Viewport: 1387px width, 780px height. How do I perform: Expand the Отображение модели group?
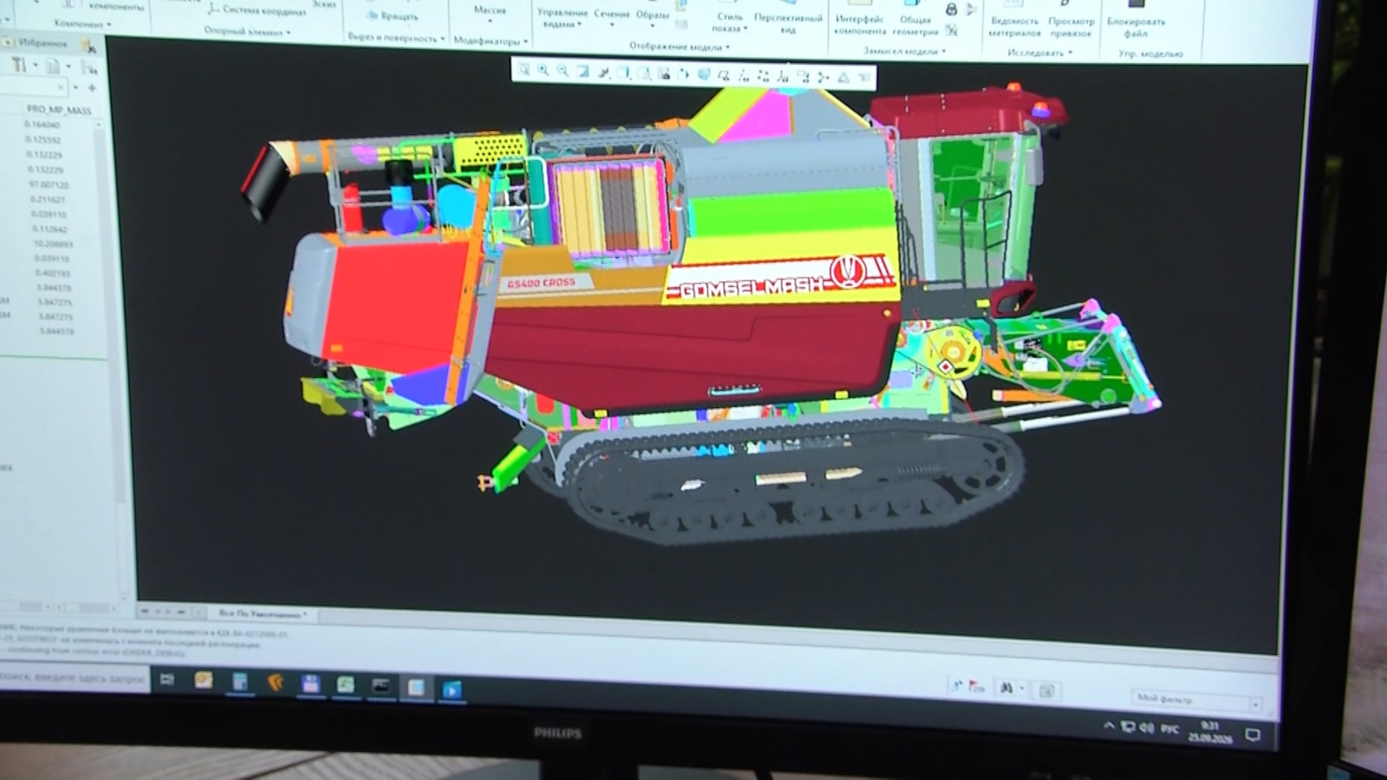pos(679,46)
